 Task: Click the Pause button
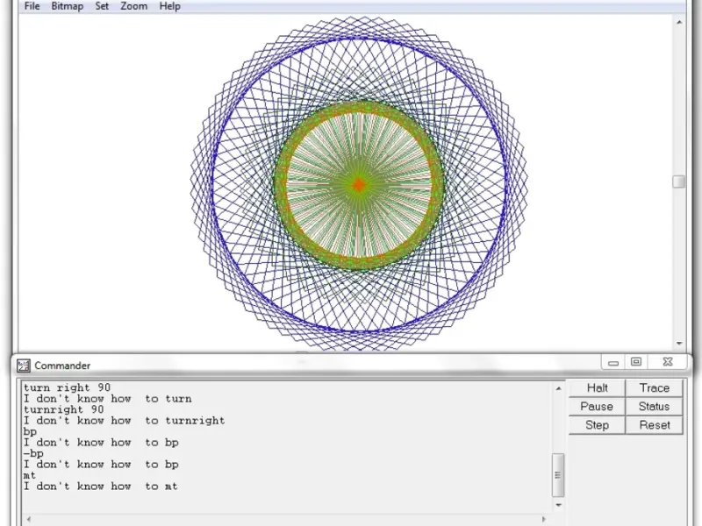click(x=597, y=407)
